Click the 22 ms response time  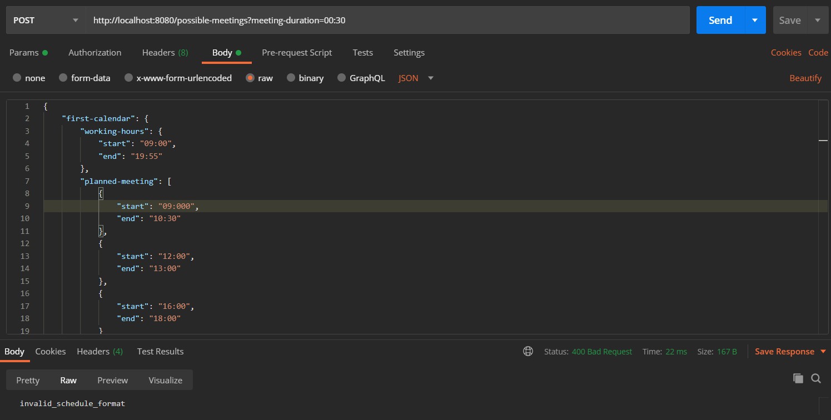(676, 352)
